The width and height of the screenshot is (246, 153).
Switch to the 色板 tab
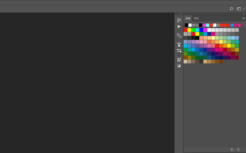click(188, 18)
